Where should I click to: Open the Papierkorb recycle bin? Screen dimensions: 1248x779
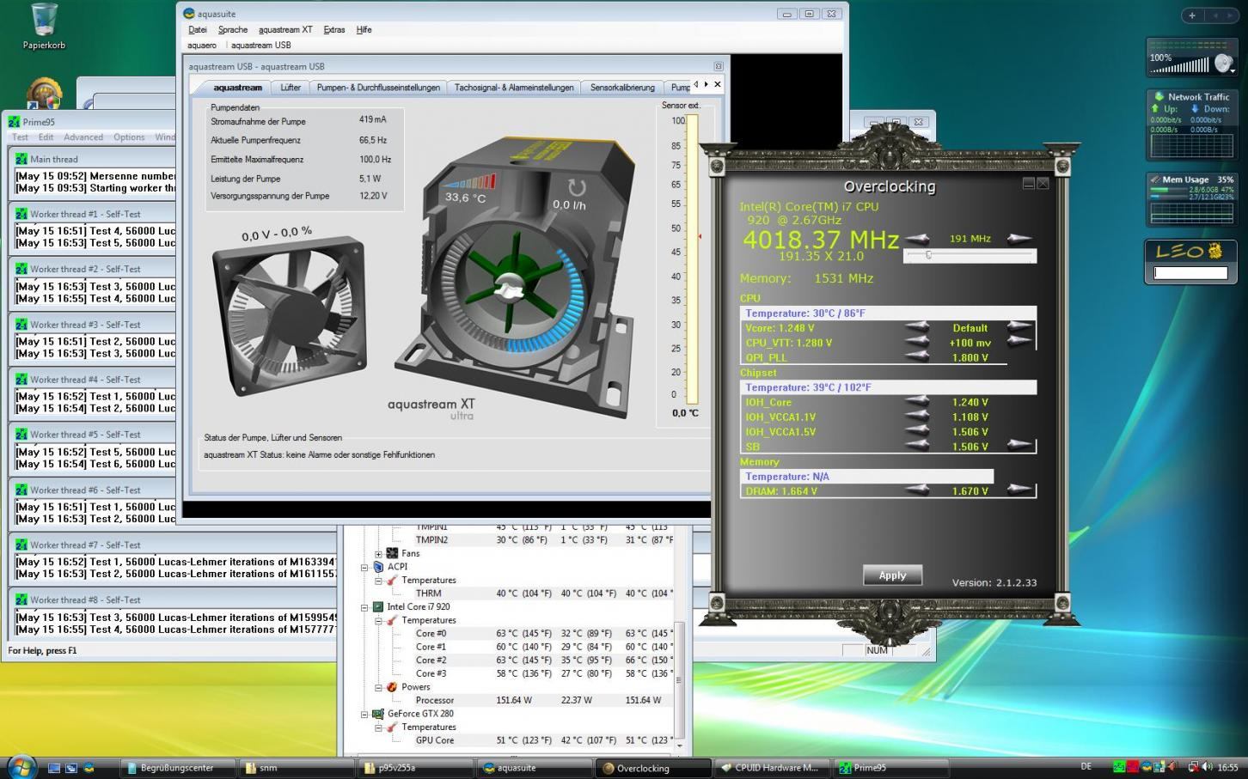(44, 27)
